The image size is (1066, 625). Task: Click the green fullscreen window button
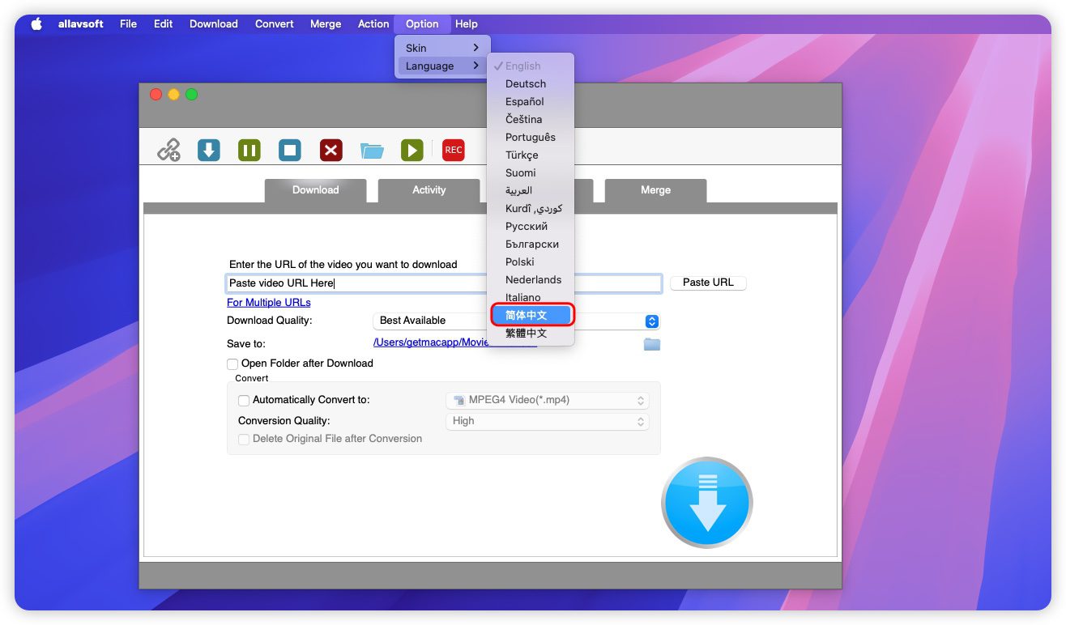[191, 95]
